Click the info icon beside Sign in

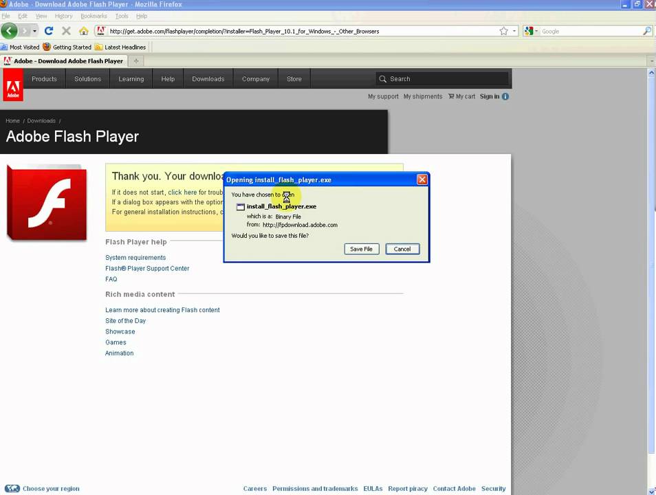[x=505, y=97]
